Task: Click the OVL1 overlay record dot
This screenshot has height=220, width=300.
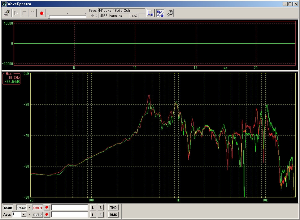Action: [47, 208]
